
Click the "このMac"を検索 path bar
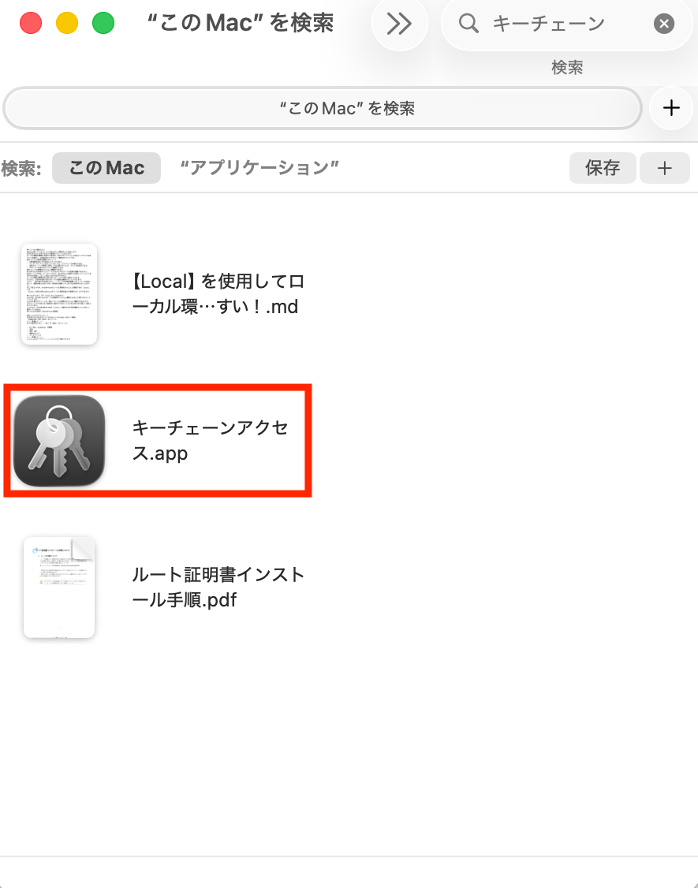[x=323, y=107]
